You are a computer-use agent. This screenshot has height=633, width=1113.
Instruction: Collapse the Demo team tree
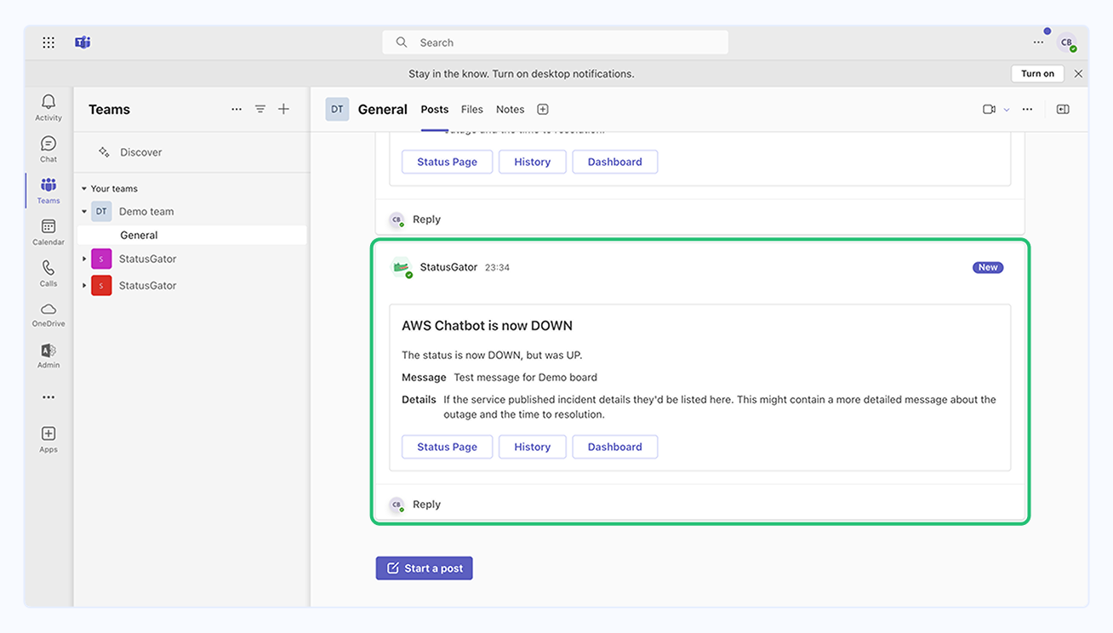(x=84, y=212)
